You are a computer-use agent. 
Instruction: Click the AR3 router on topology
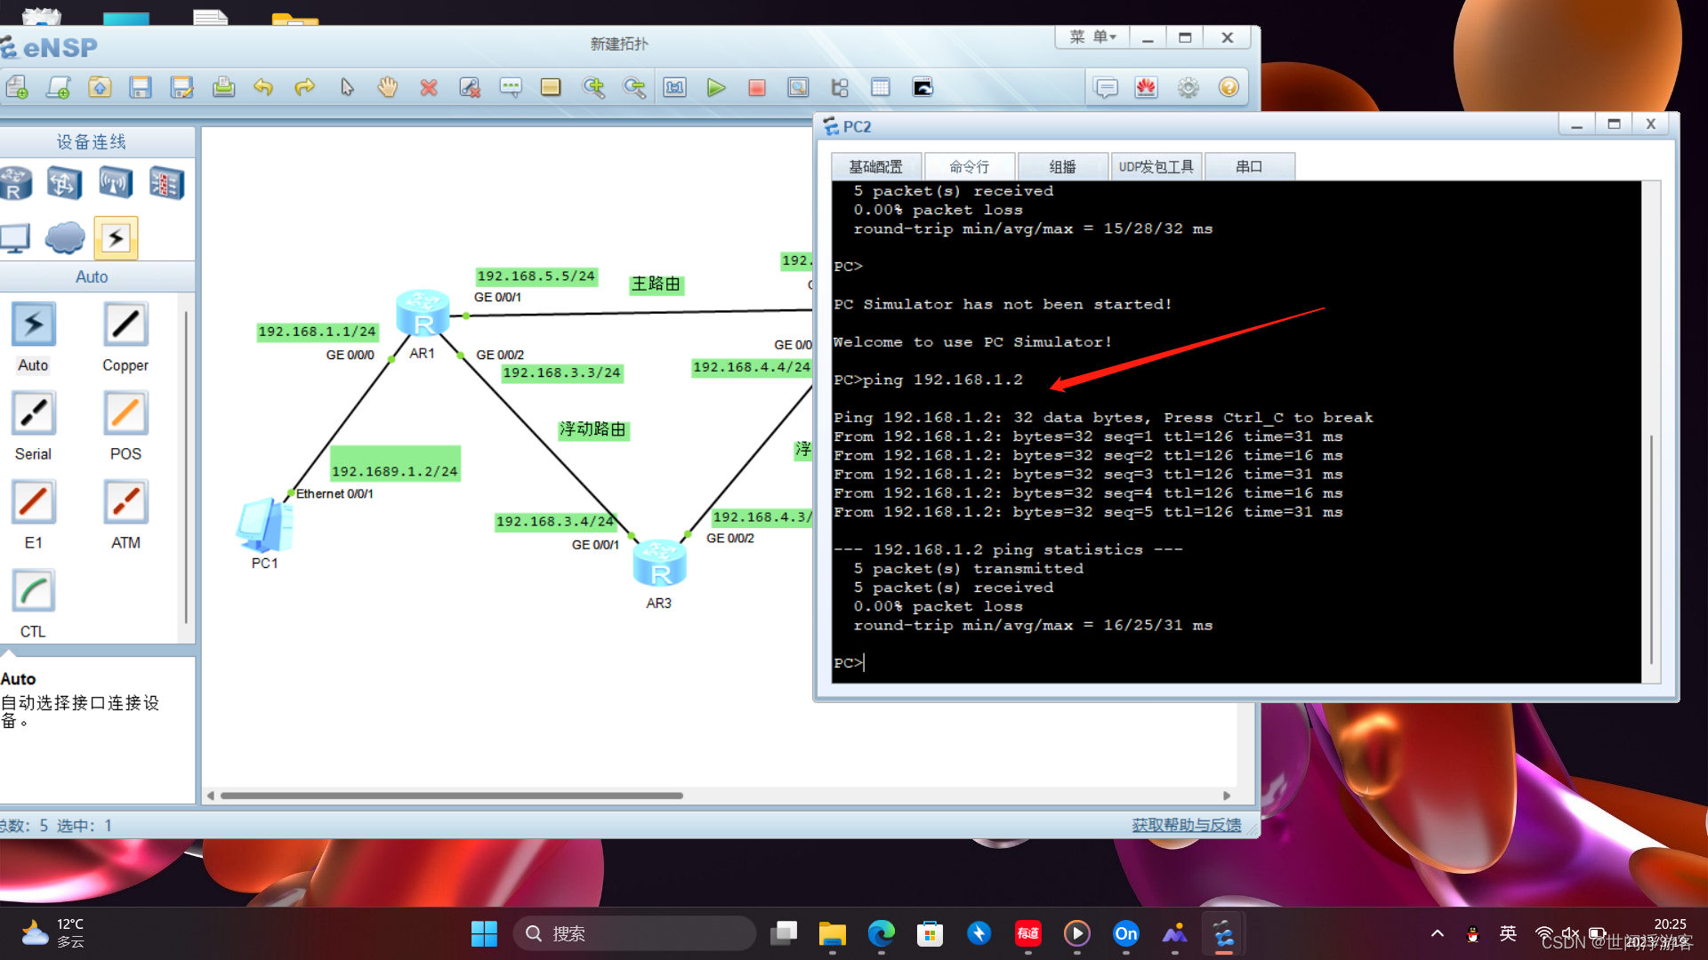pos(659,564)
